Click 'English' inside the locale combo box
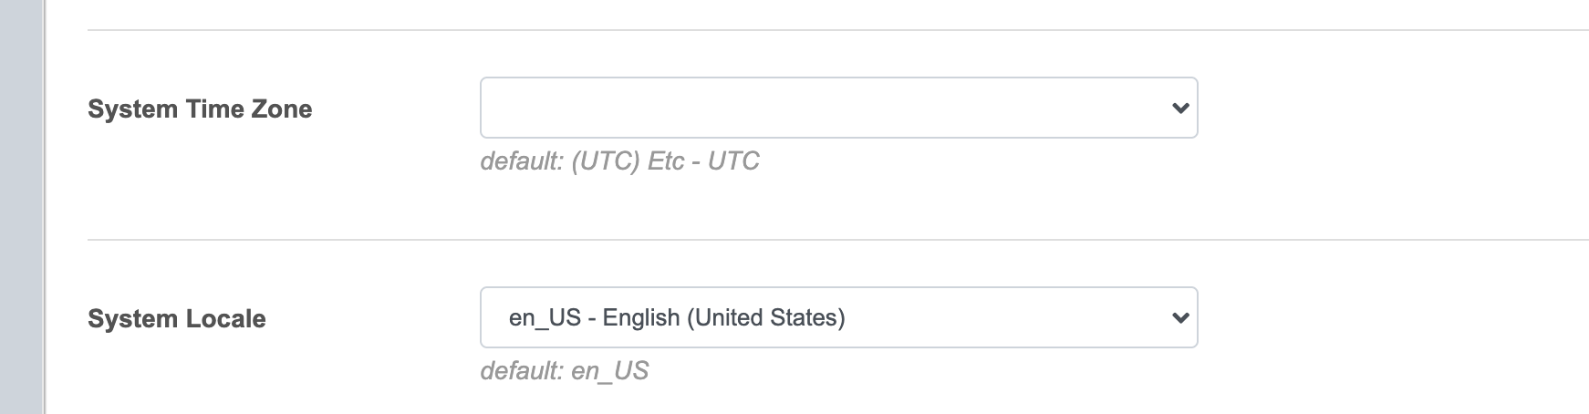This screenshot has height=414, width=1589. 641,317
